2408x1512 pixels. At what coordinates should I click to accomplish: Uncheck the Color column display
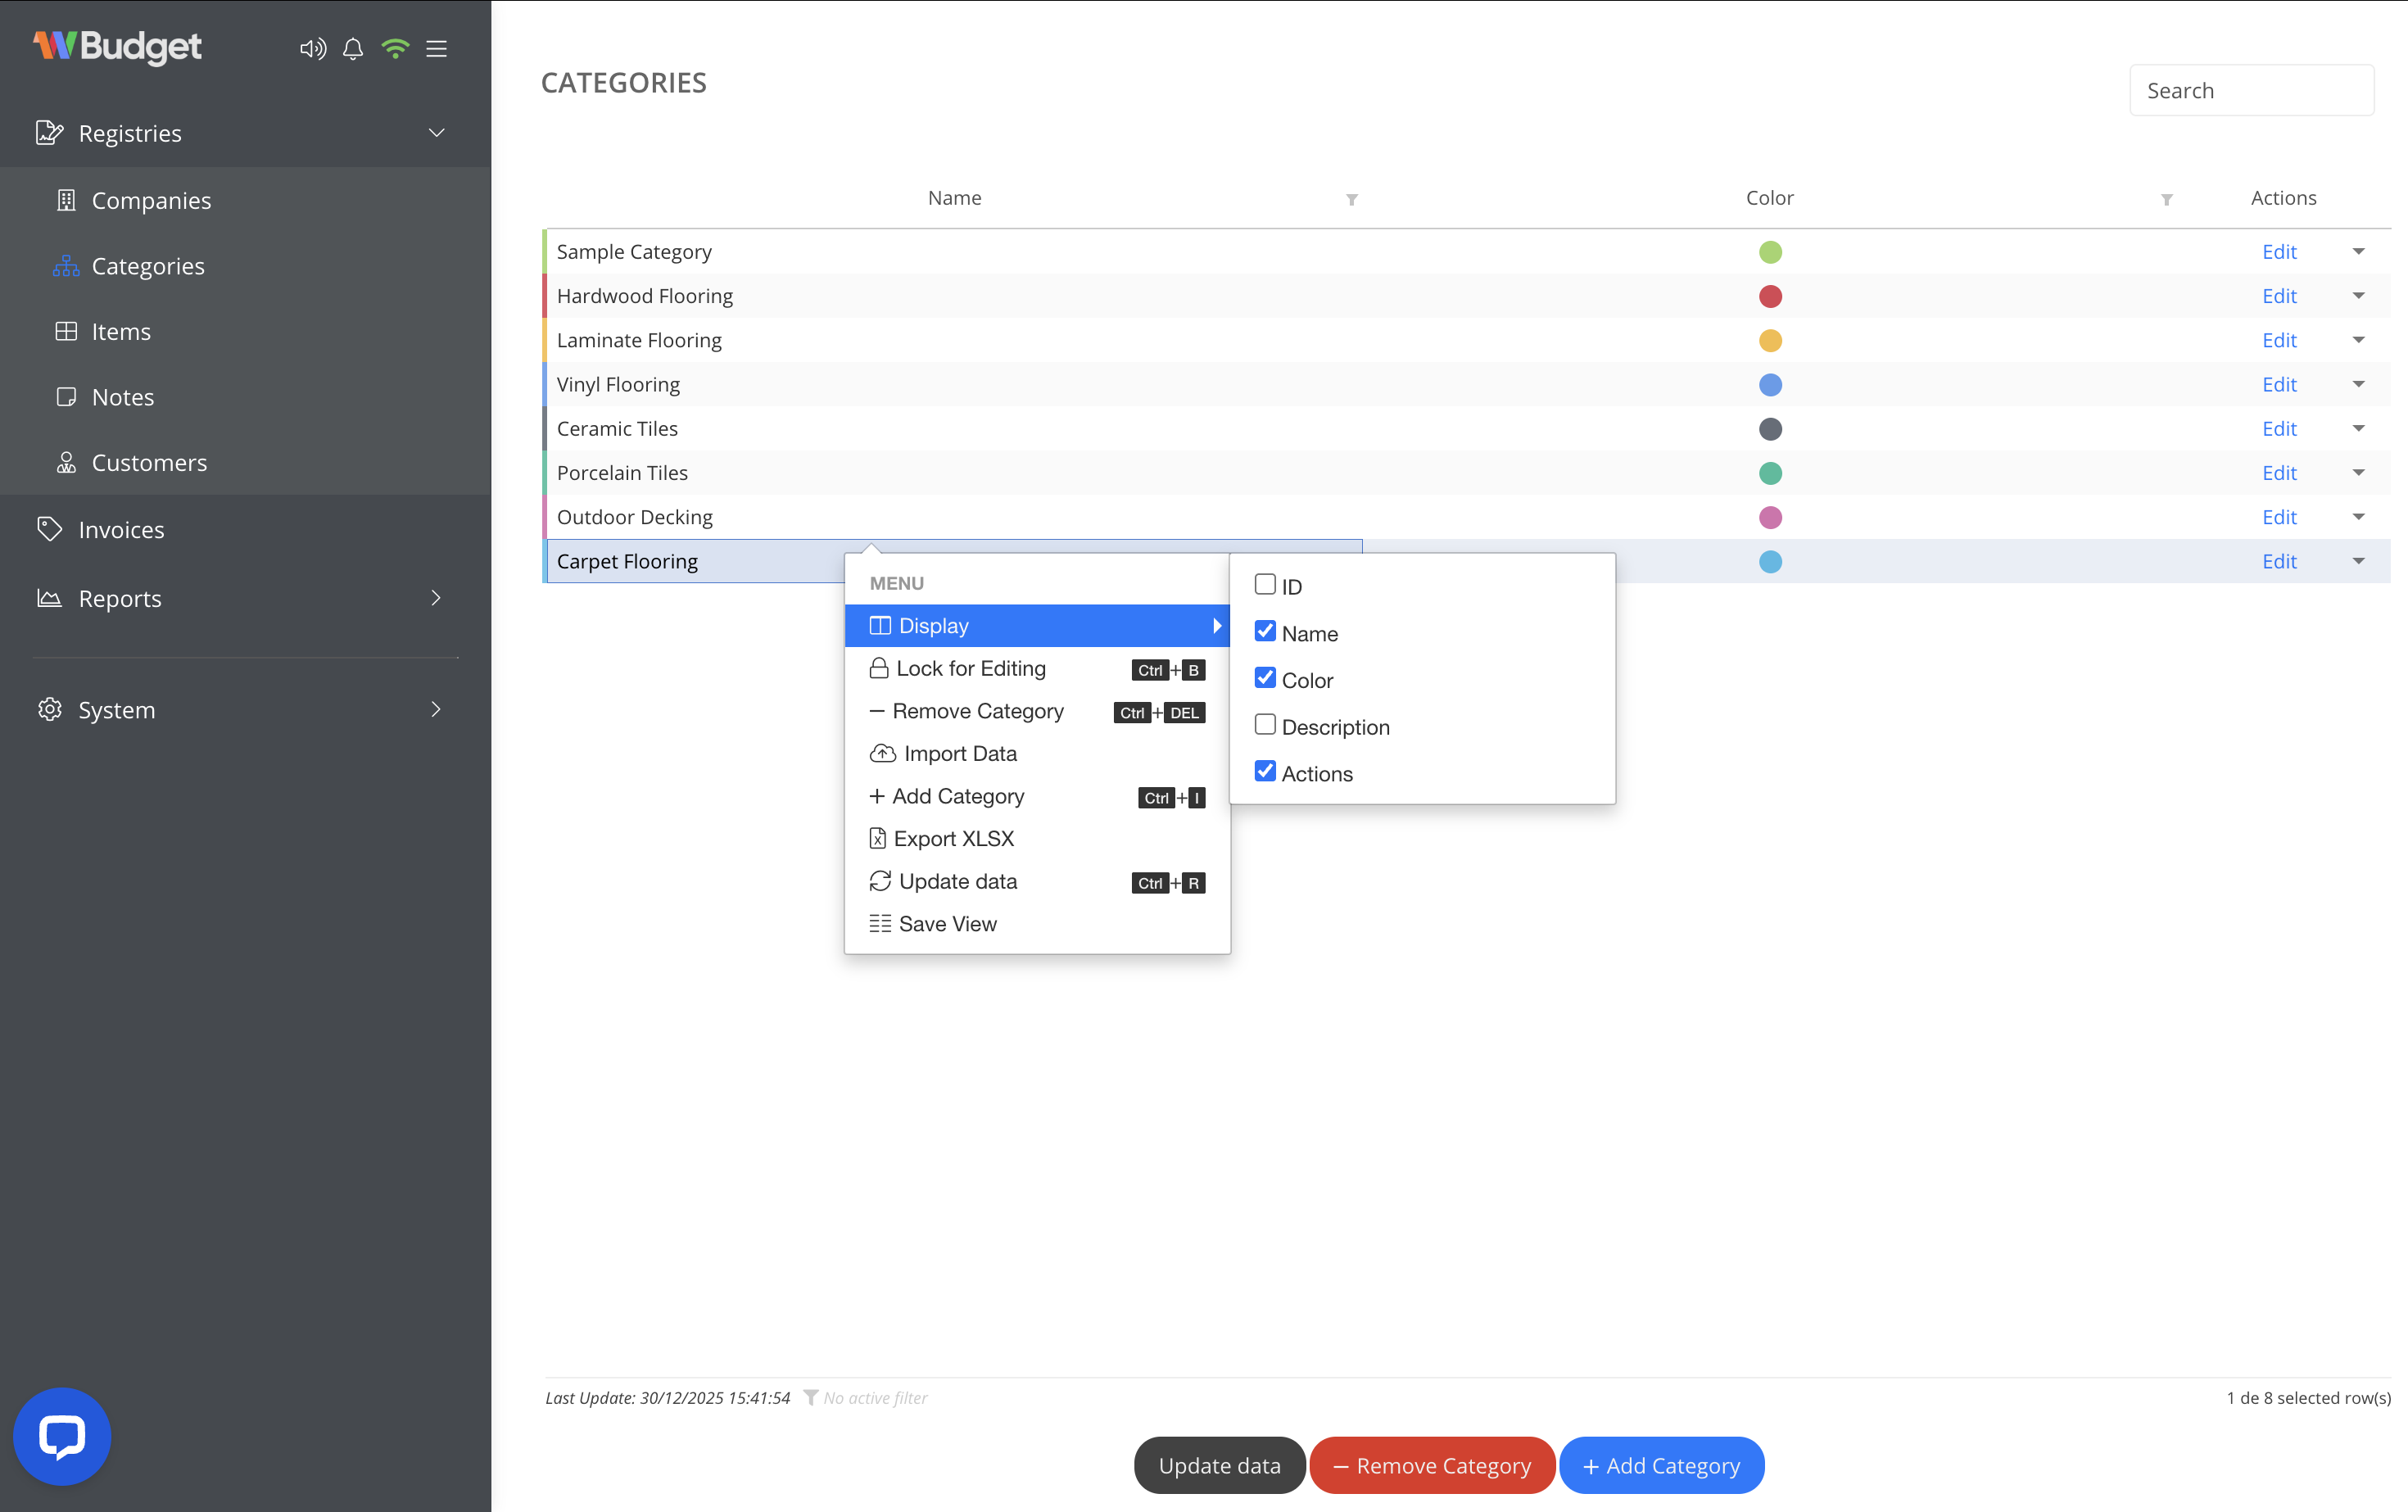1265,677
